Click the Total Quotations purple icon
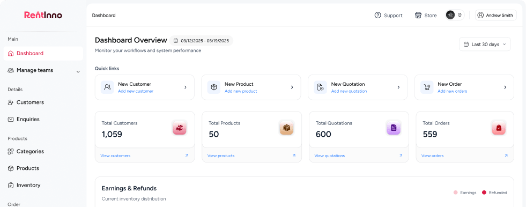This screenshot has width=526, height=207. [x=394, y=128]
